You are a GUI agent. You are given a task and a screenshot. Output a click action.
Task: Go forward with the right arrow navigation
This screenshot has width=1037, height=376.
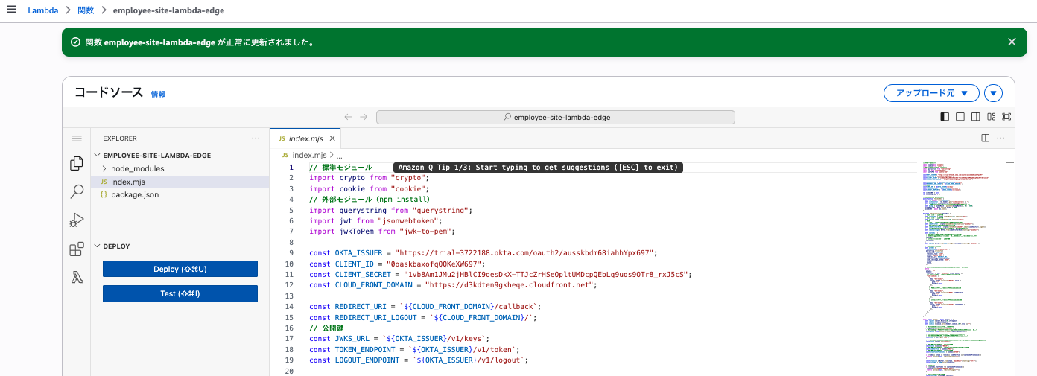364,117
